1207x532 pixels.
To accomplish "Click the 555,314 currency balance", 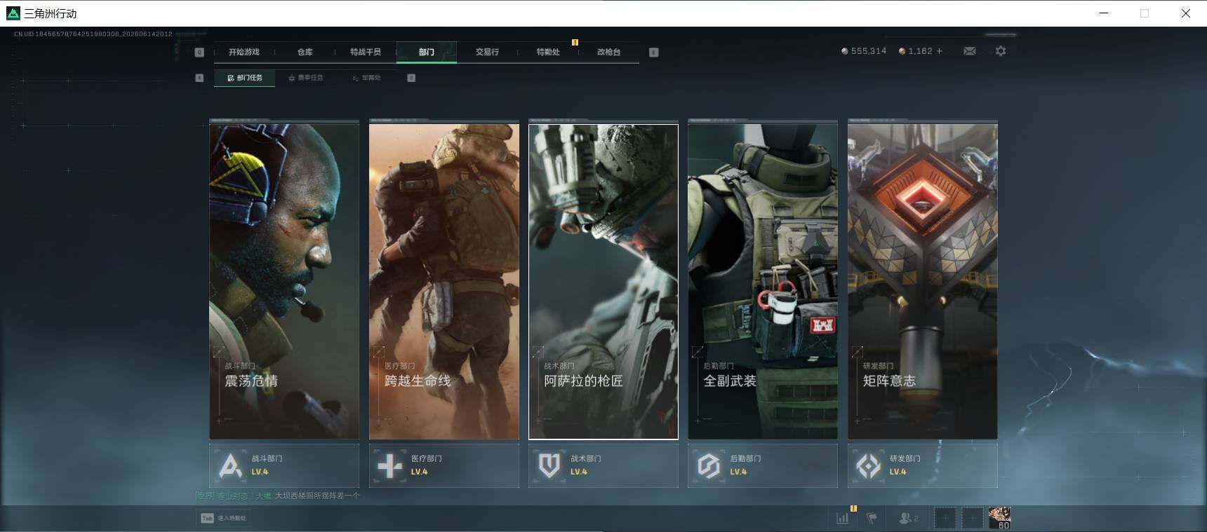I will tap(864, 51).
